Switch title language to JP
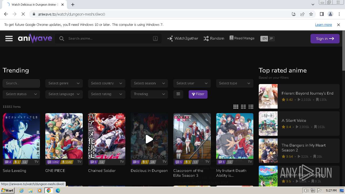Image resolution: width=345 pixels, height=194 pixels. click(271, 39)
